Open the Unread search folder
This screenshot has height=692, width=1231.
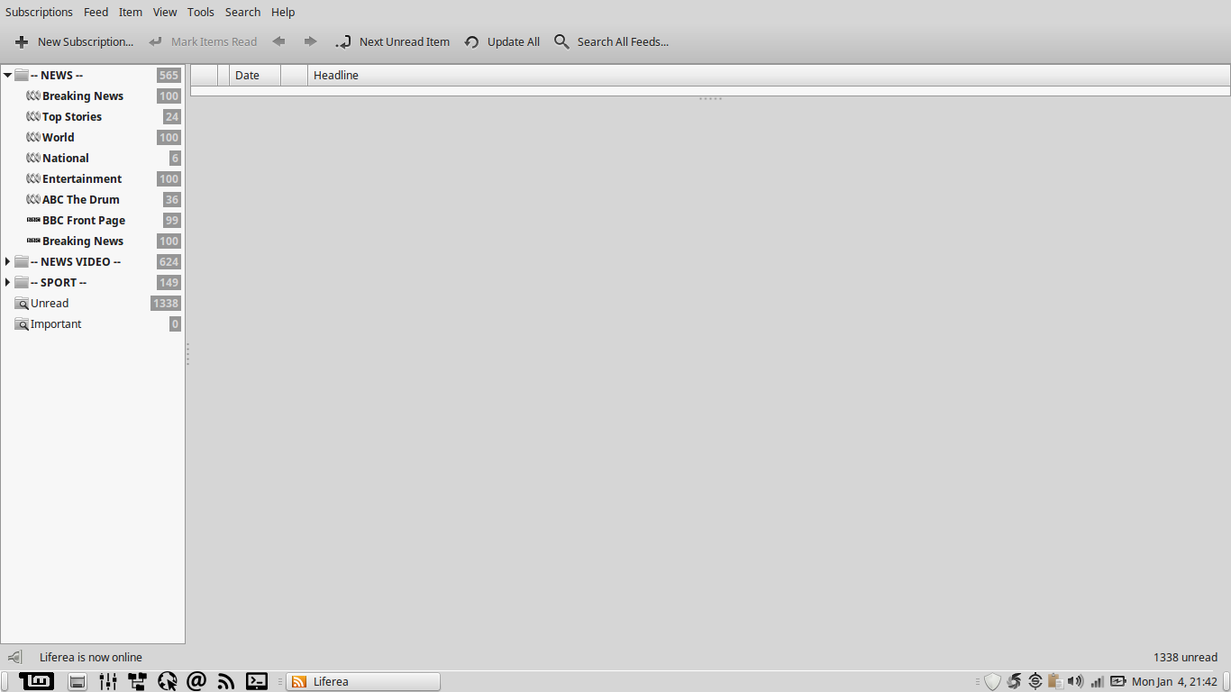93,303
